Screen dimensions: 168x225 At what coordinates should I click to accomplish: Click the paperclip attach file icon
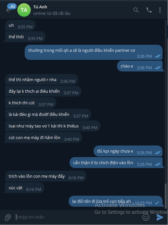[x=8, y=217]
